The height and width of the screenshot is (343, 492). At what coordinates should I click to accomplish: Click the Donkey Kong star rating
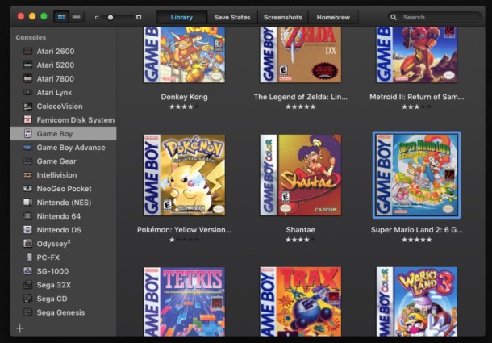pos(184,107)
